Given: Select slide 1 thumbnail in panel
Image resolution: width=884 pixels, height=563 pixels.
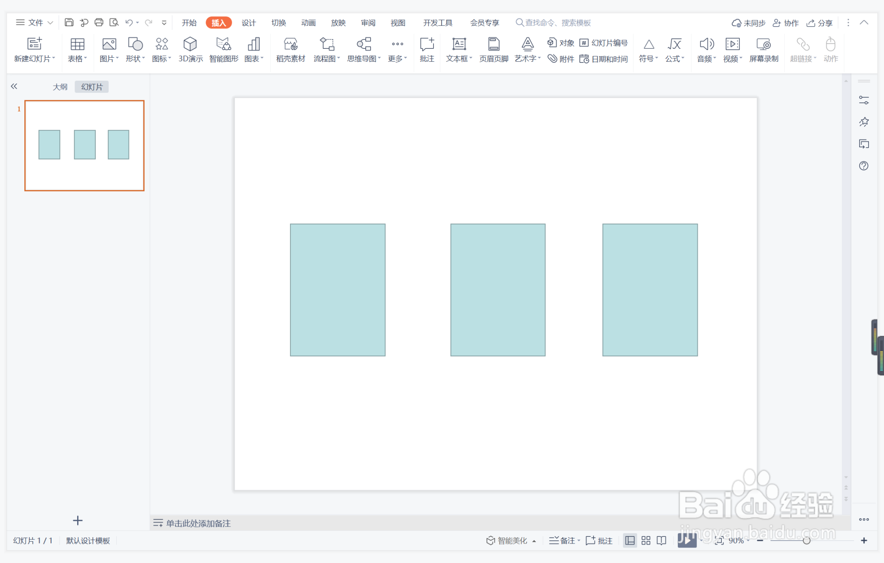Looking at the screenshot, I should click(x=84, y=146).
